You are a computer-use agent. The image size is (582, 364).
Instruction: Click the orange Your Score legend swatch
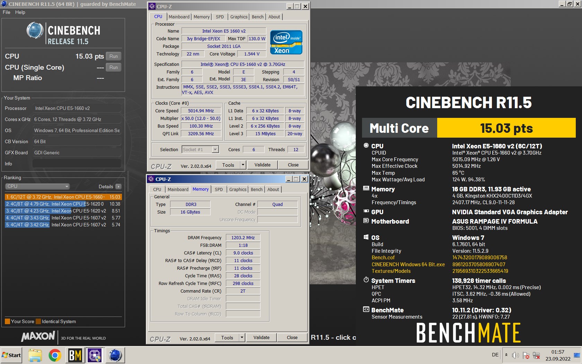pyautogui.click(x=7, y=321)
